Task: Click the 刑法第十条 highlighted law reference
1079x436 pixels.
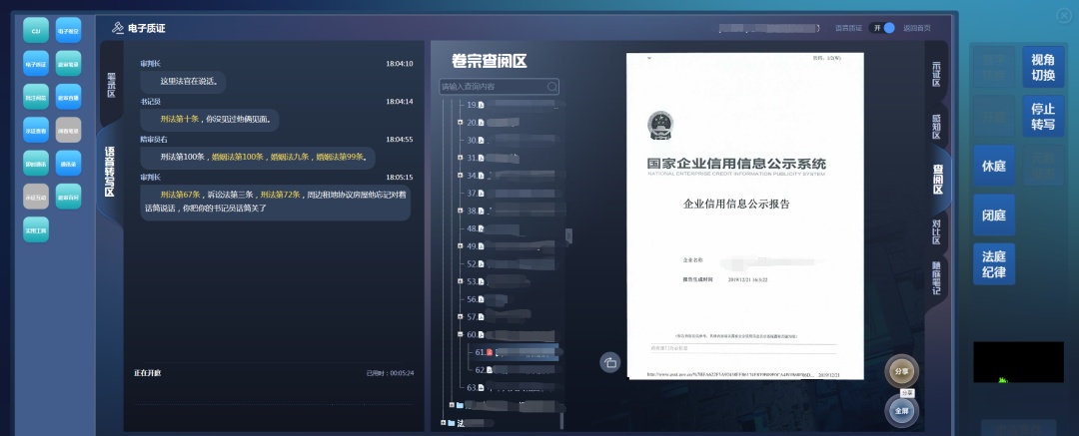Action: pos(180,119)
